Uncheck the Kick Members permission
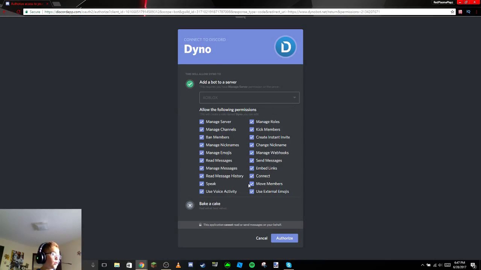Screen dimensions: 481x270 click(x=252, y=129)
